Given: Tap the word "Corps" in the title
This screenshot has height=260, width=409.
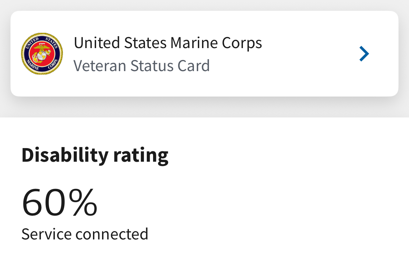Looking at the screenshot, I should (x=242, y=43).
